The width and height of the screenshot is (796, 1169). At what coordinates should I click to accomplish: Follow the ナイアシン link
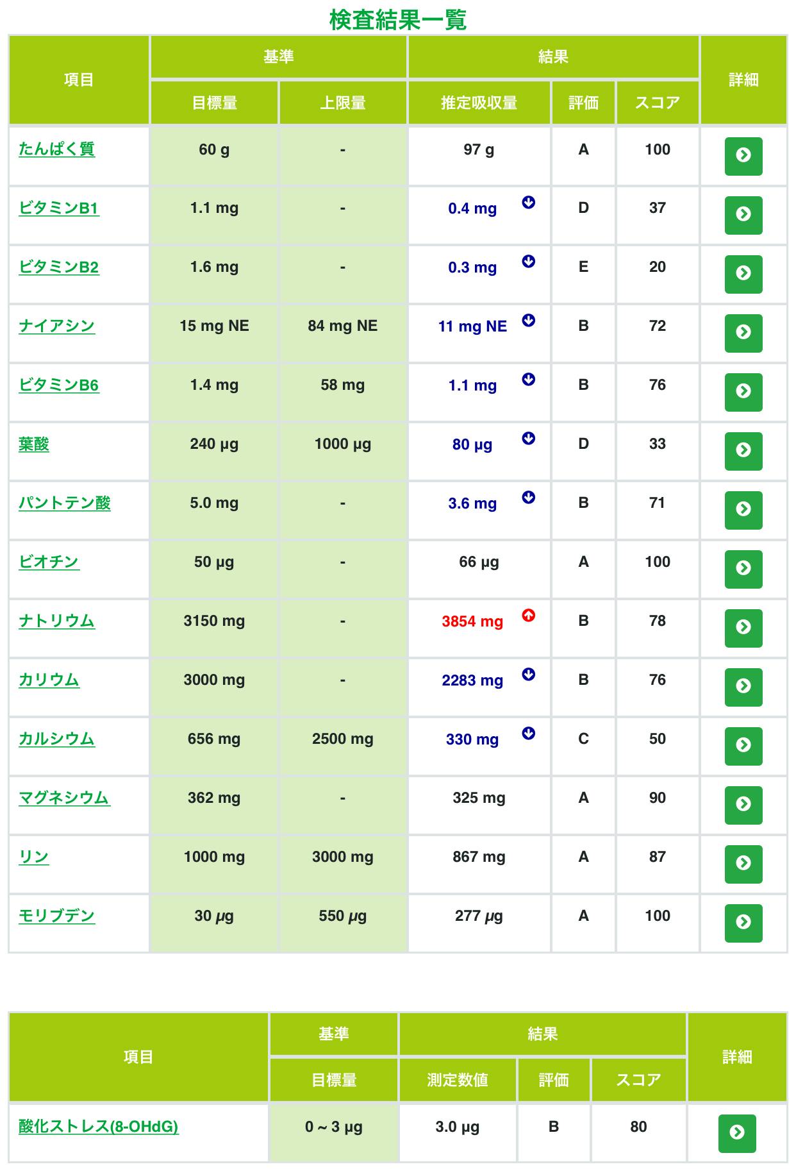56,326
